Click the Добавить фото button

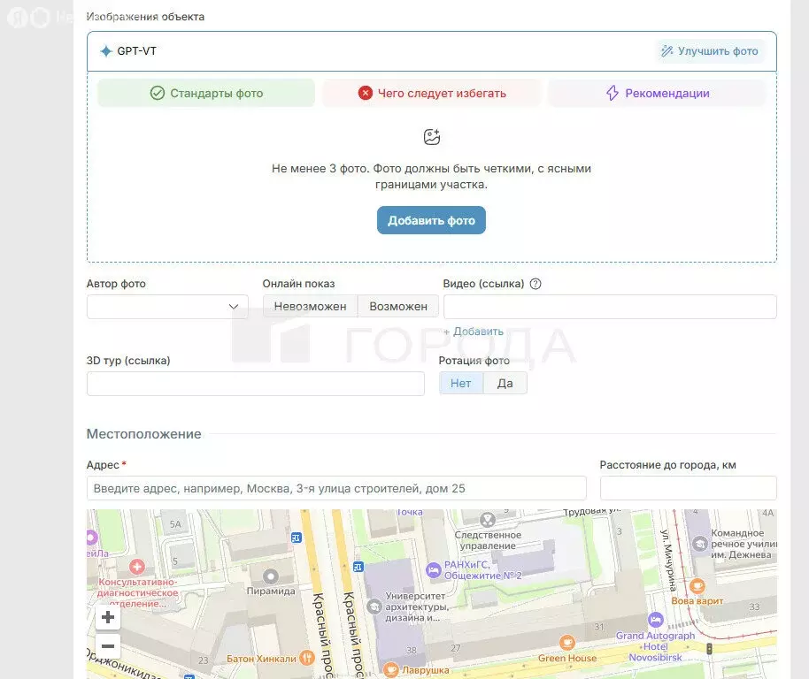pyautogui.click(x=431, y=220)
